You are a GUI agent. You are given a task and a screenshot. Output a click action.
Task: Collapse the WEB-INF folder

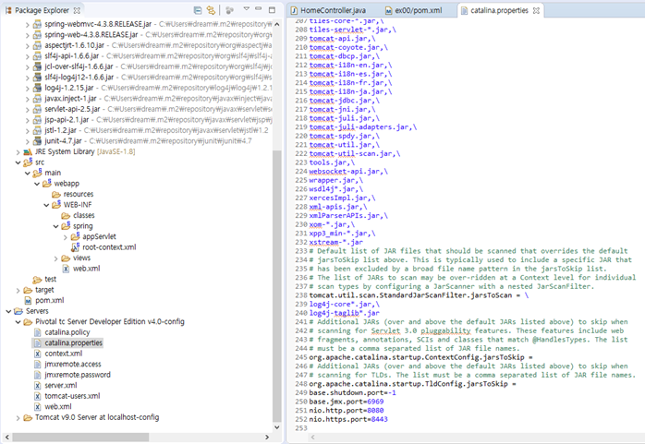click(46, 205)
